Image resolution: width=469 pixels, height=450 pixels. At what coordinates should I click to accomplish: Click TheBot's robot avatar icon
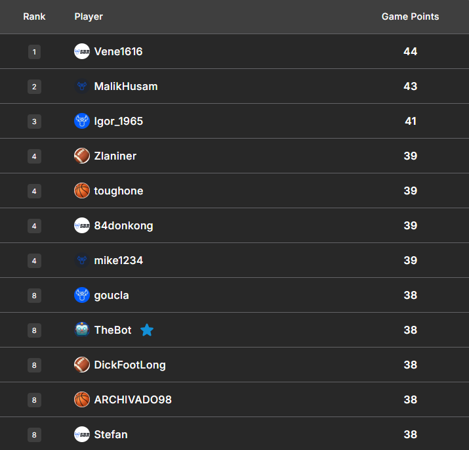coord(82,330)
